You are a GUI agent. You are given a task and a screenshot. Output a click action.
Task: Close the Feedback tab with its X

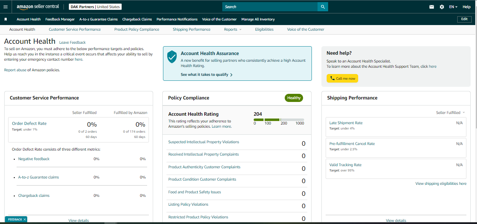(x=25, y=219)
